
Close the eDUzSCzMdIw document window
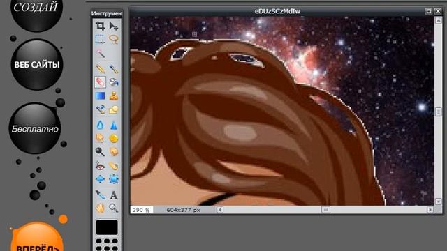pyautogui.click(x=438, y=11)
